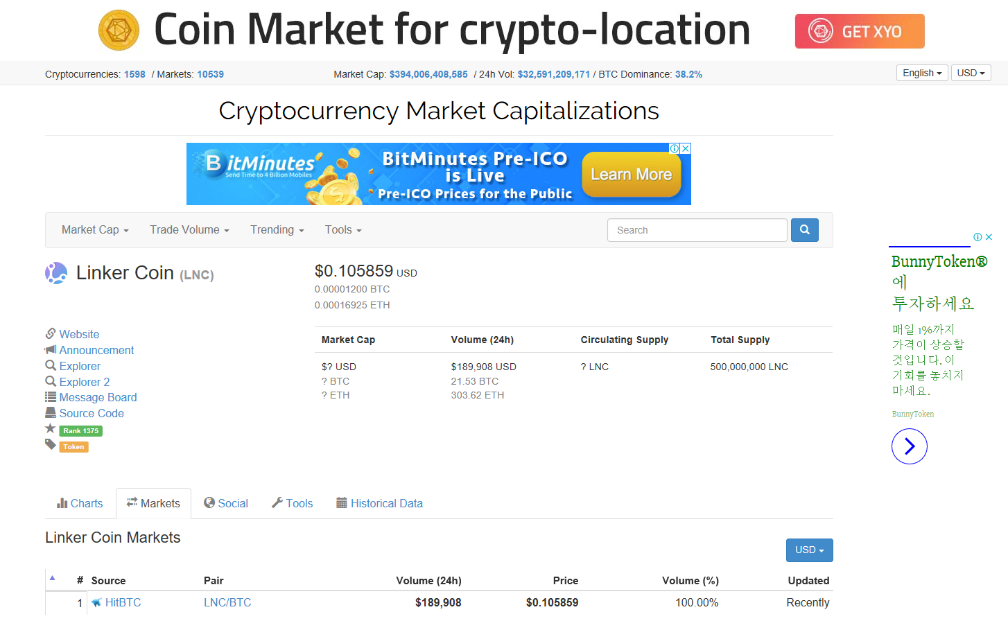
Task: Focus the Search input field
Action: click(x=697, y=230)
